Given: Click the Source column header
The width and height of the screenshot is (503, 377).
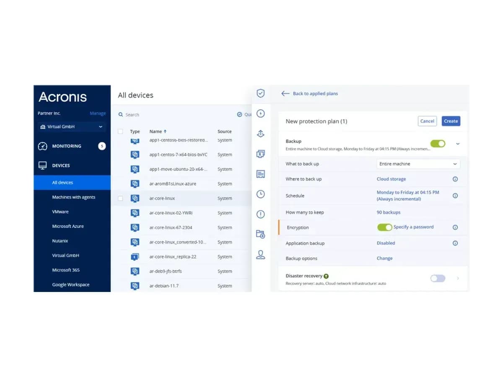Looking at the screenshot, I should point(225,132).
